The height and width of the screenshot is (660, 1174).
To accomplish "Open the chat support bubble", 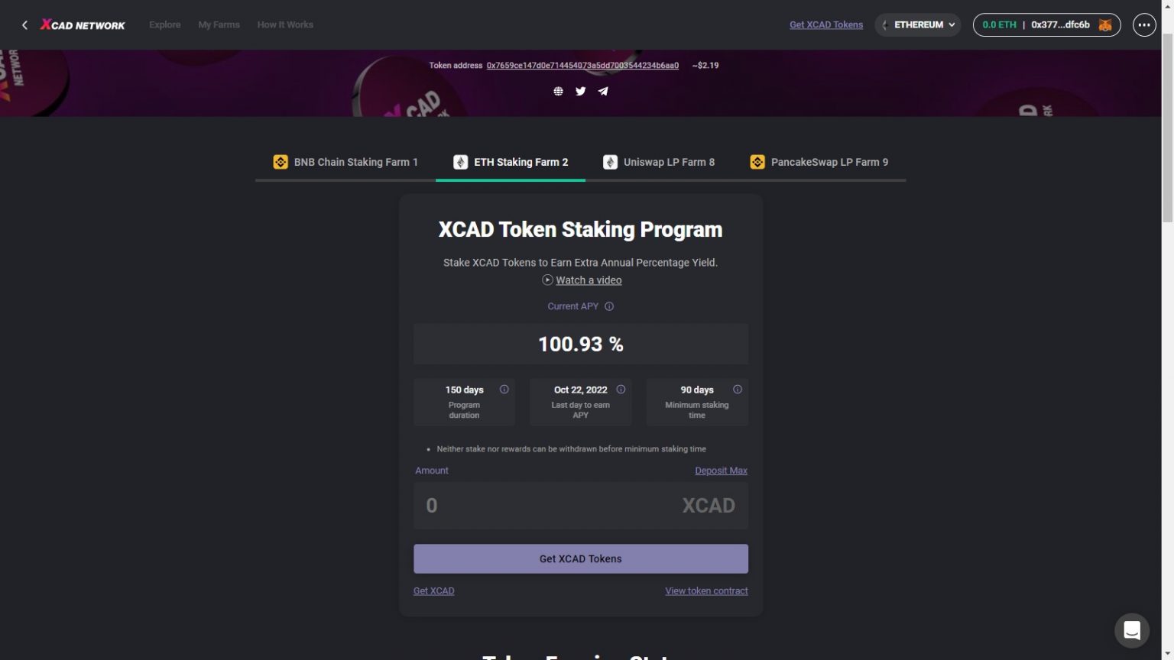I will click(1132, 630).
